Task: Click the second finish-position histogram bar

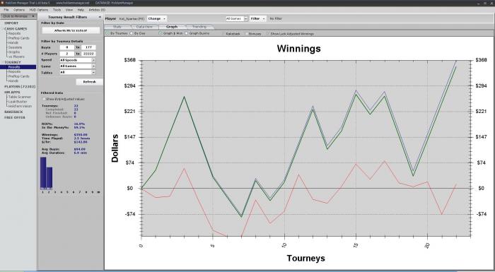Action: 49,178
